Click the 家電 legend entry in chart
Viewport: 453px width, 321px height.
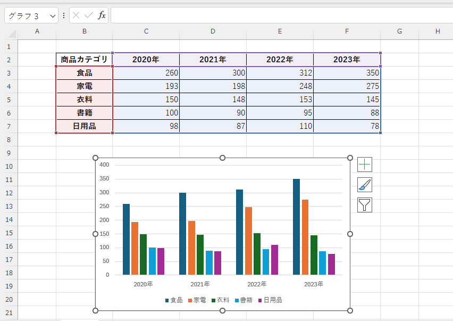(x=197, y=300)
